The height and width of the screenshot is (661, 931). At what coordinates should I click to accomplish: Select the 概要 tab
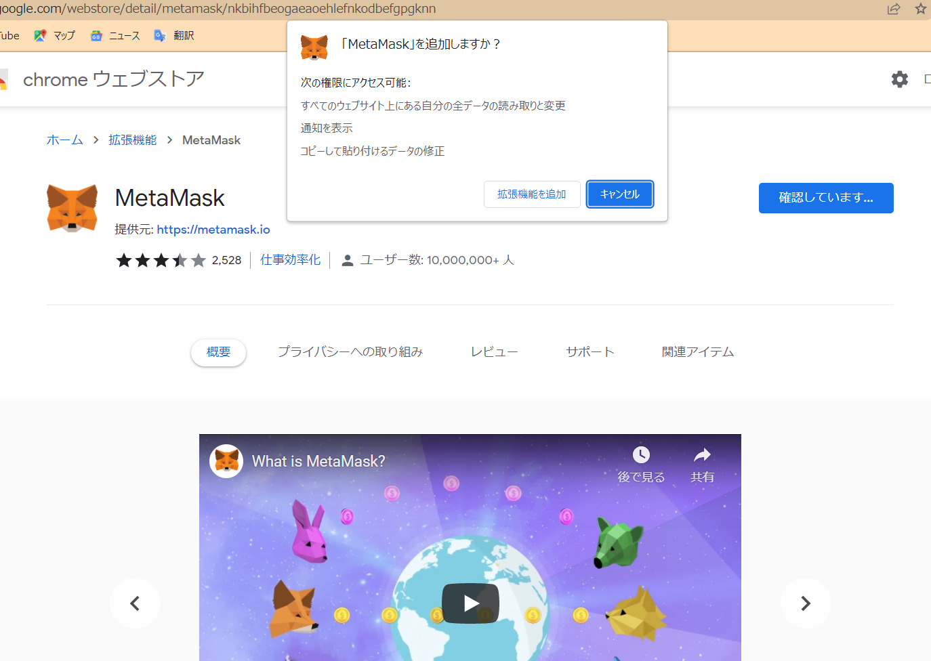tap(218, 352)
